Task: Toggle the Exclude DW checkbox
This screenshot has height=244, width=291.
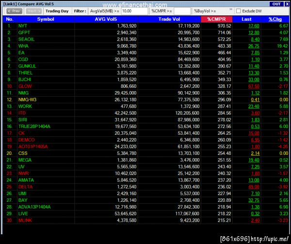Action: [238, 11]
